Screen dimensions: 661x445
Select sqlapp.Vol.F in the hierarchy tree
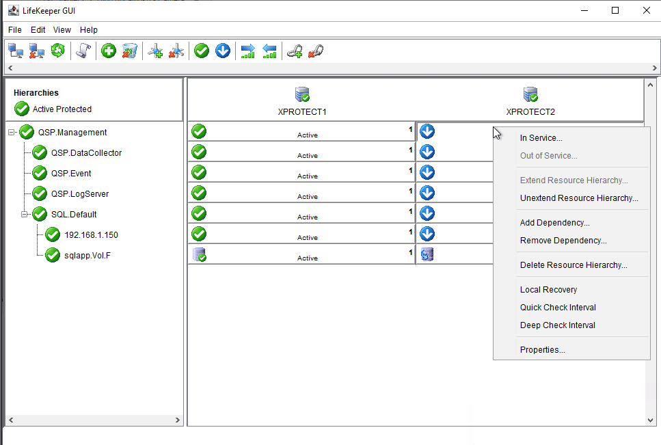pyautogui.click(x=87, y=256)
